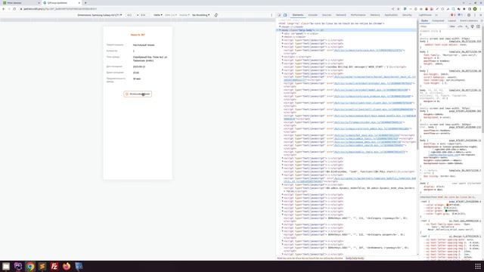Open the Lighthouse tab
Viewport: 484px width, 272px height.
pos(425,15)
